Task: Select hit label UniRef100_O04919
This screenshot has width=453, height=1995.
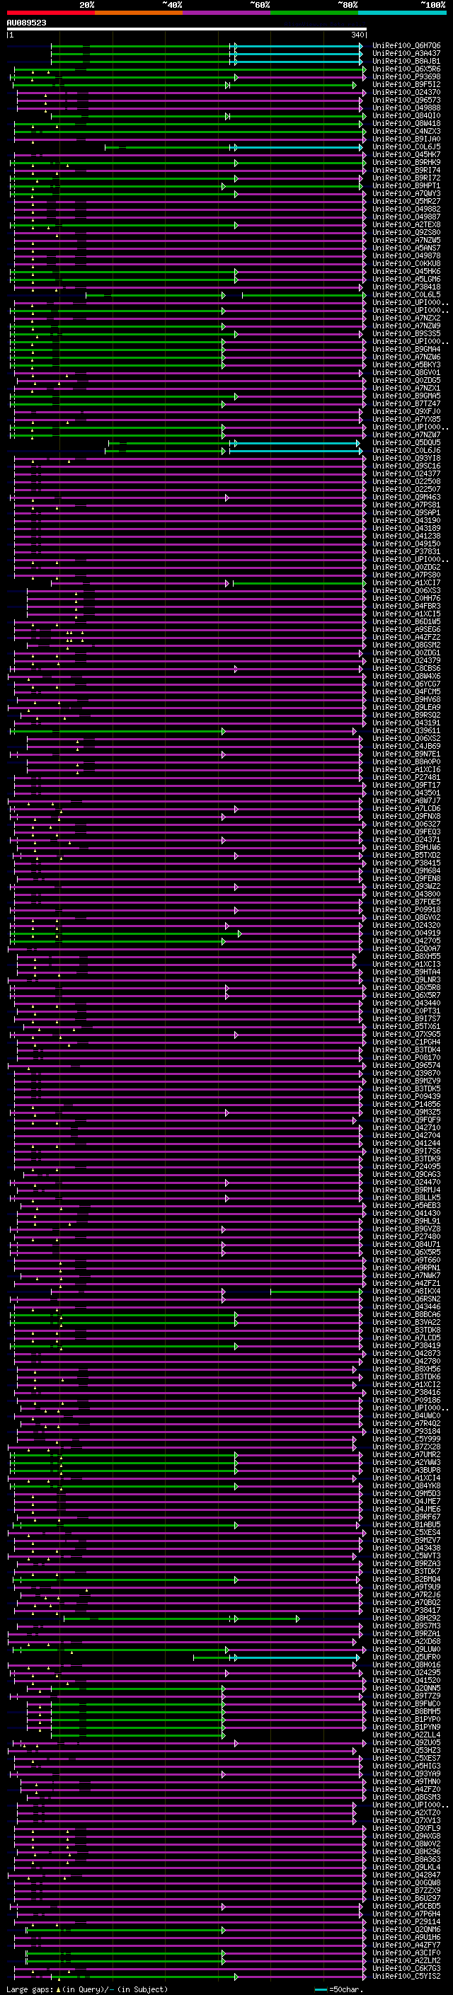Action: point(406,933)
